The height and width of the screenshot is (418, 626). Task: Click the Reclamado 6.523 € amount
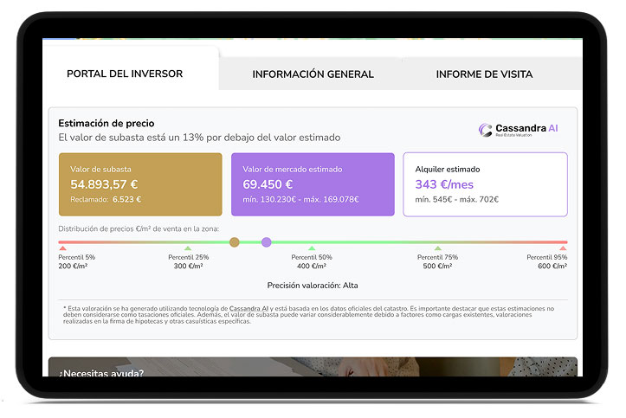(126, 200)
